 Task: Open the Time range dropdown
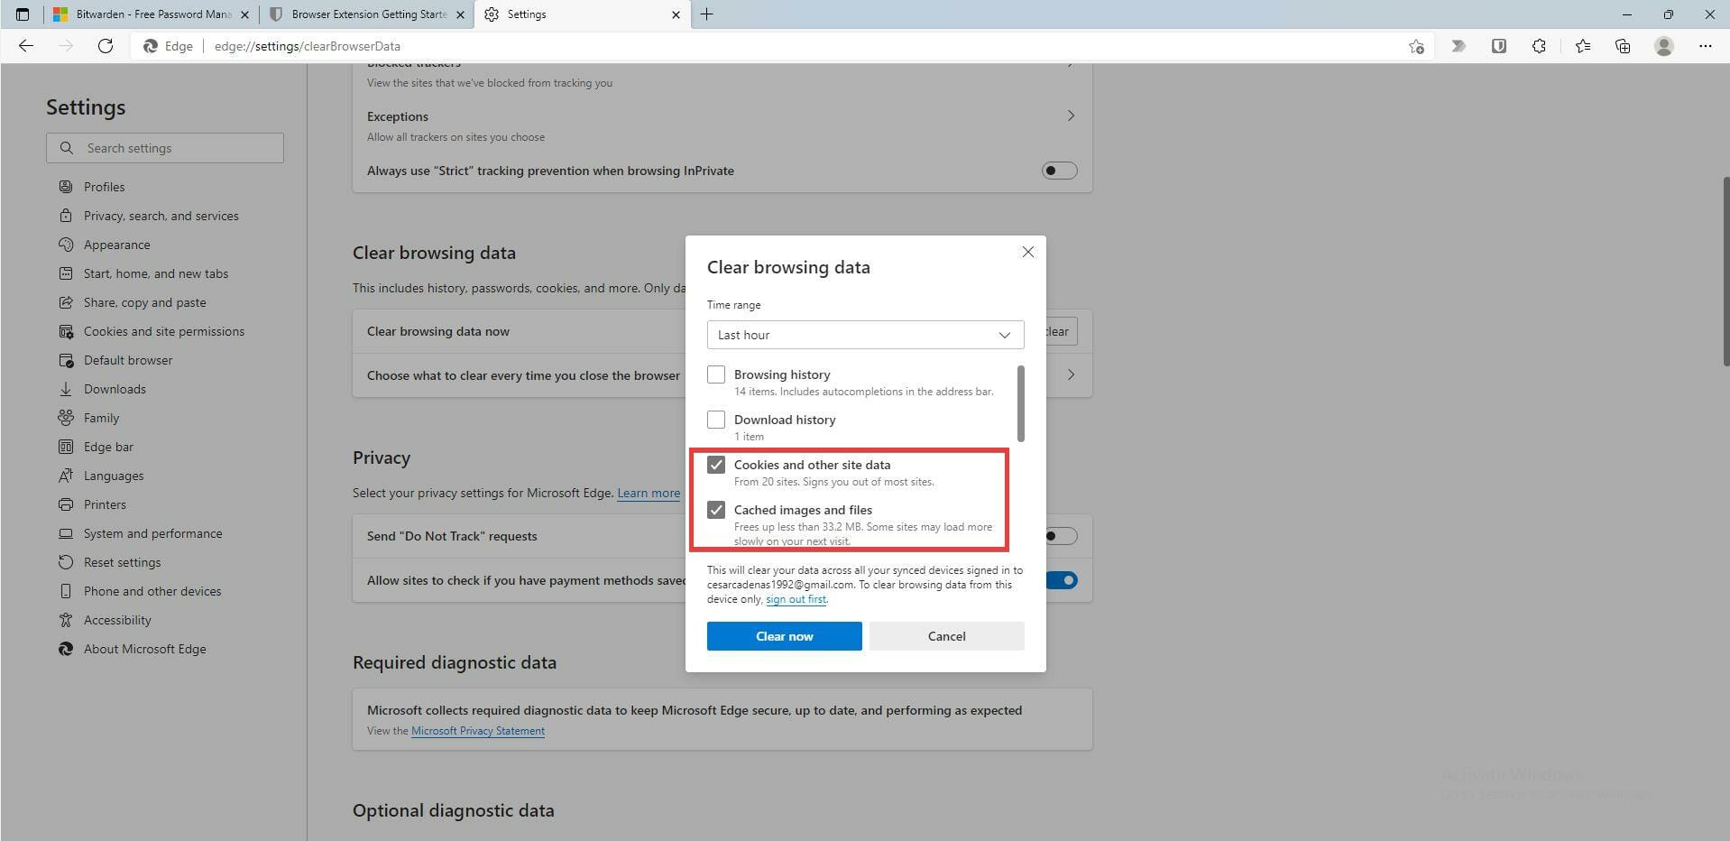tap(865, 335)
